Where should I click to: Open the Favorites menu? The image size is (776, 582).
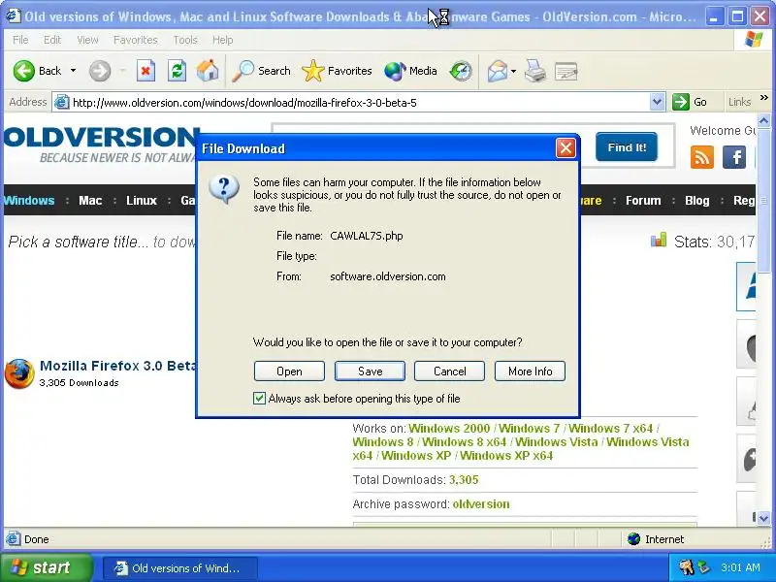pos(135,40)
